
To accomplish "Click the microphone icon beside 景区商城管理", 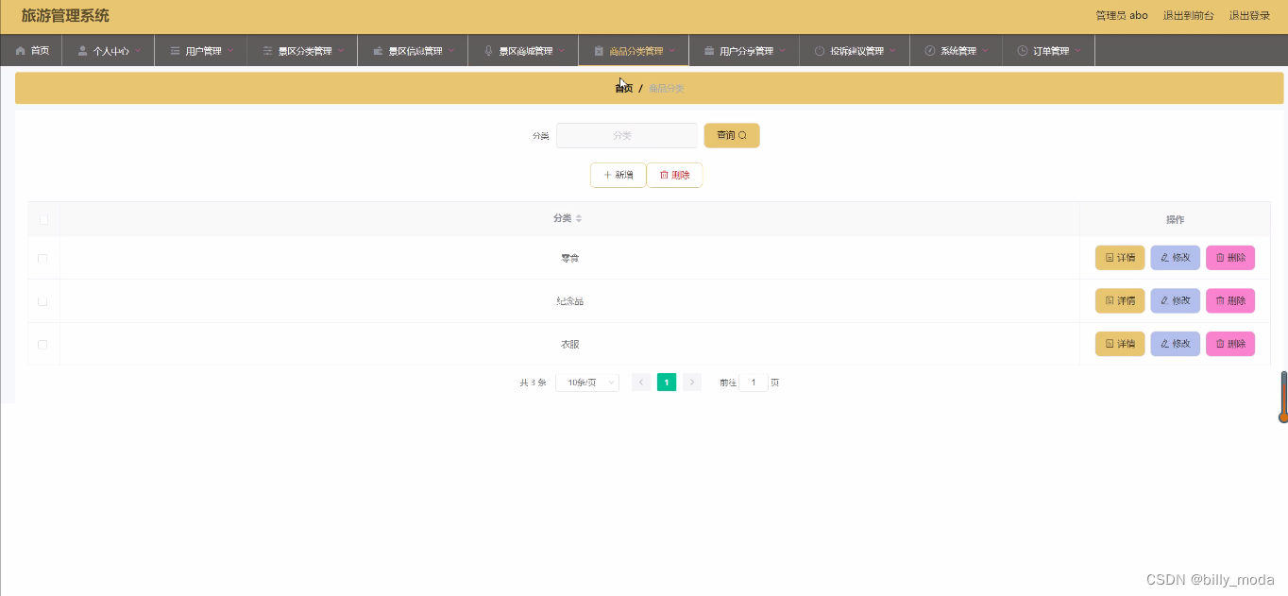I will pos(488,51).
